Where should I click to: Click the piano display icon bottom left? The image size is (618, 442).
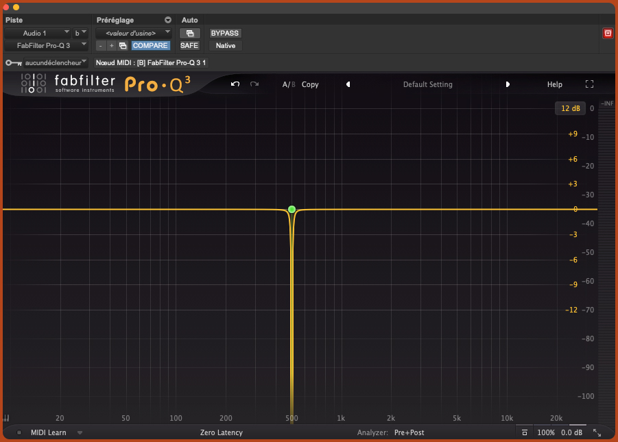coord(6,418)
